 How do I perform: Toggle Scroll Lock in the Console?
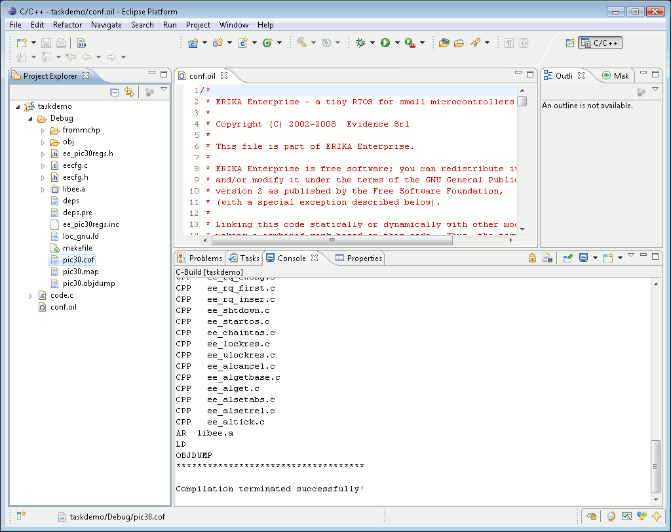532,258
